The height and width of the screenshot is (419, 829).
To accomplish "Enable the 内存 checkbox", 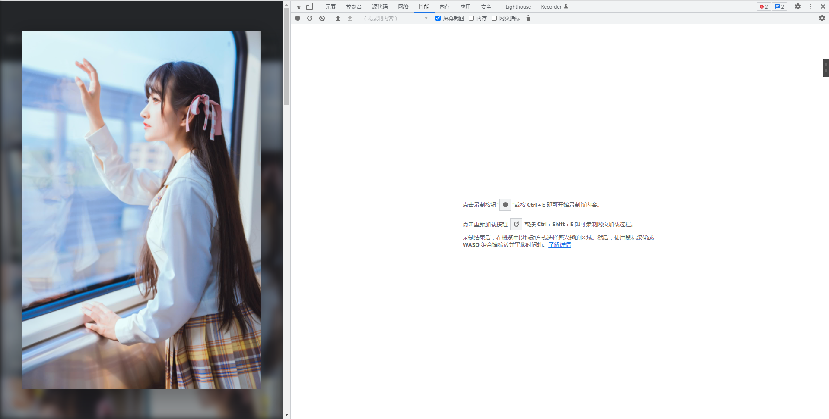I will point(471,18).
